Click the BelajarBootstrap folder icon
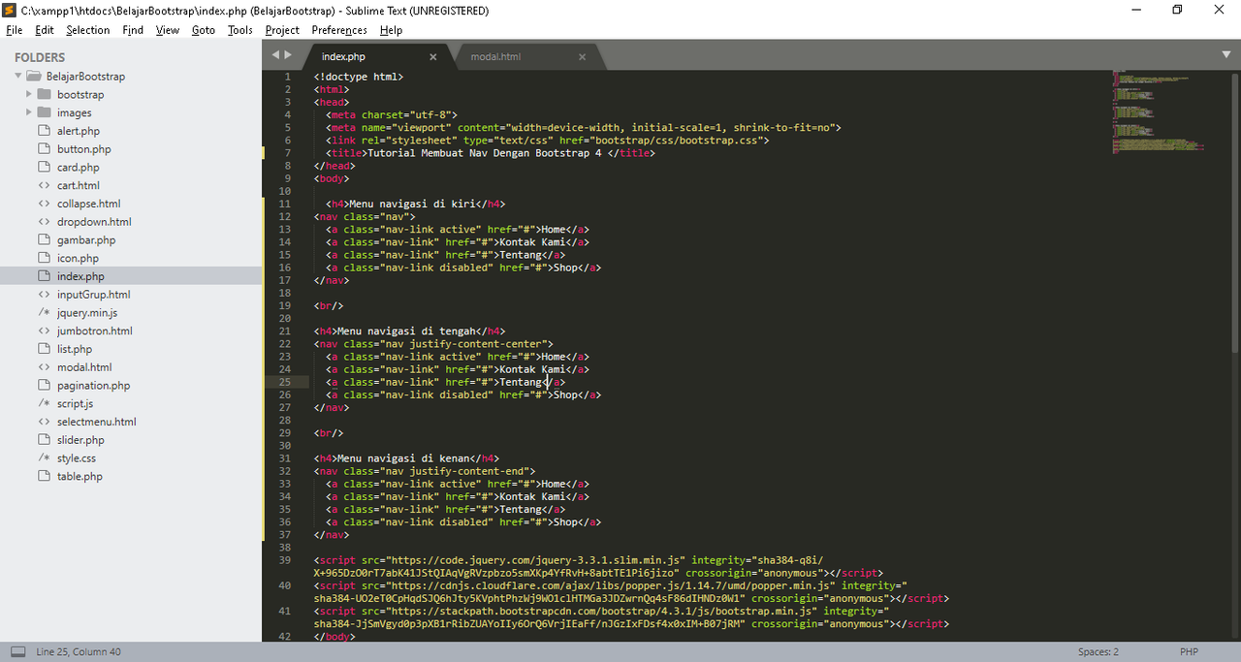1241x662 pixels. coord(33,76)
